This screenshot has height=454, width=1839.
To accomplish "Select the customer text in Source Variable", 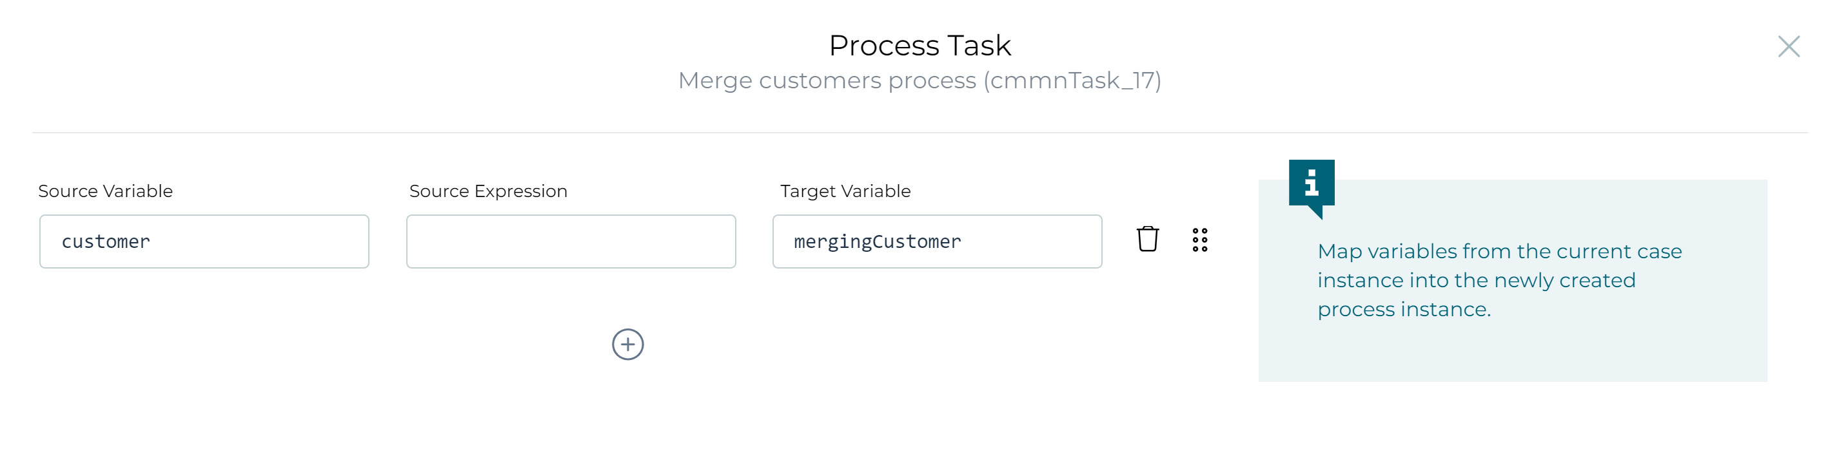I will click(x=106, y=241).
